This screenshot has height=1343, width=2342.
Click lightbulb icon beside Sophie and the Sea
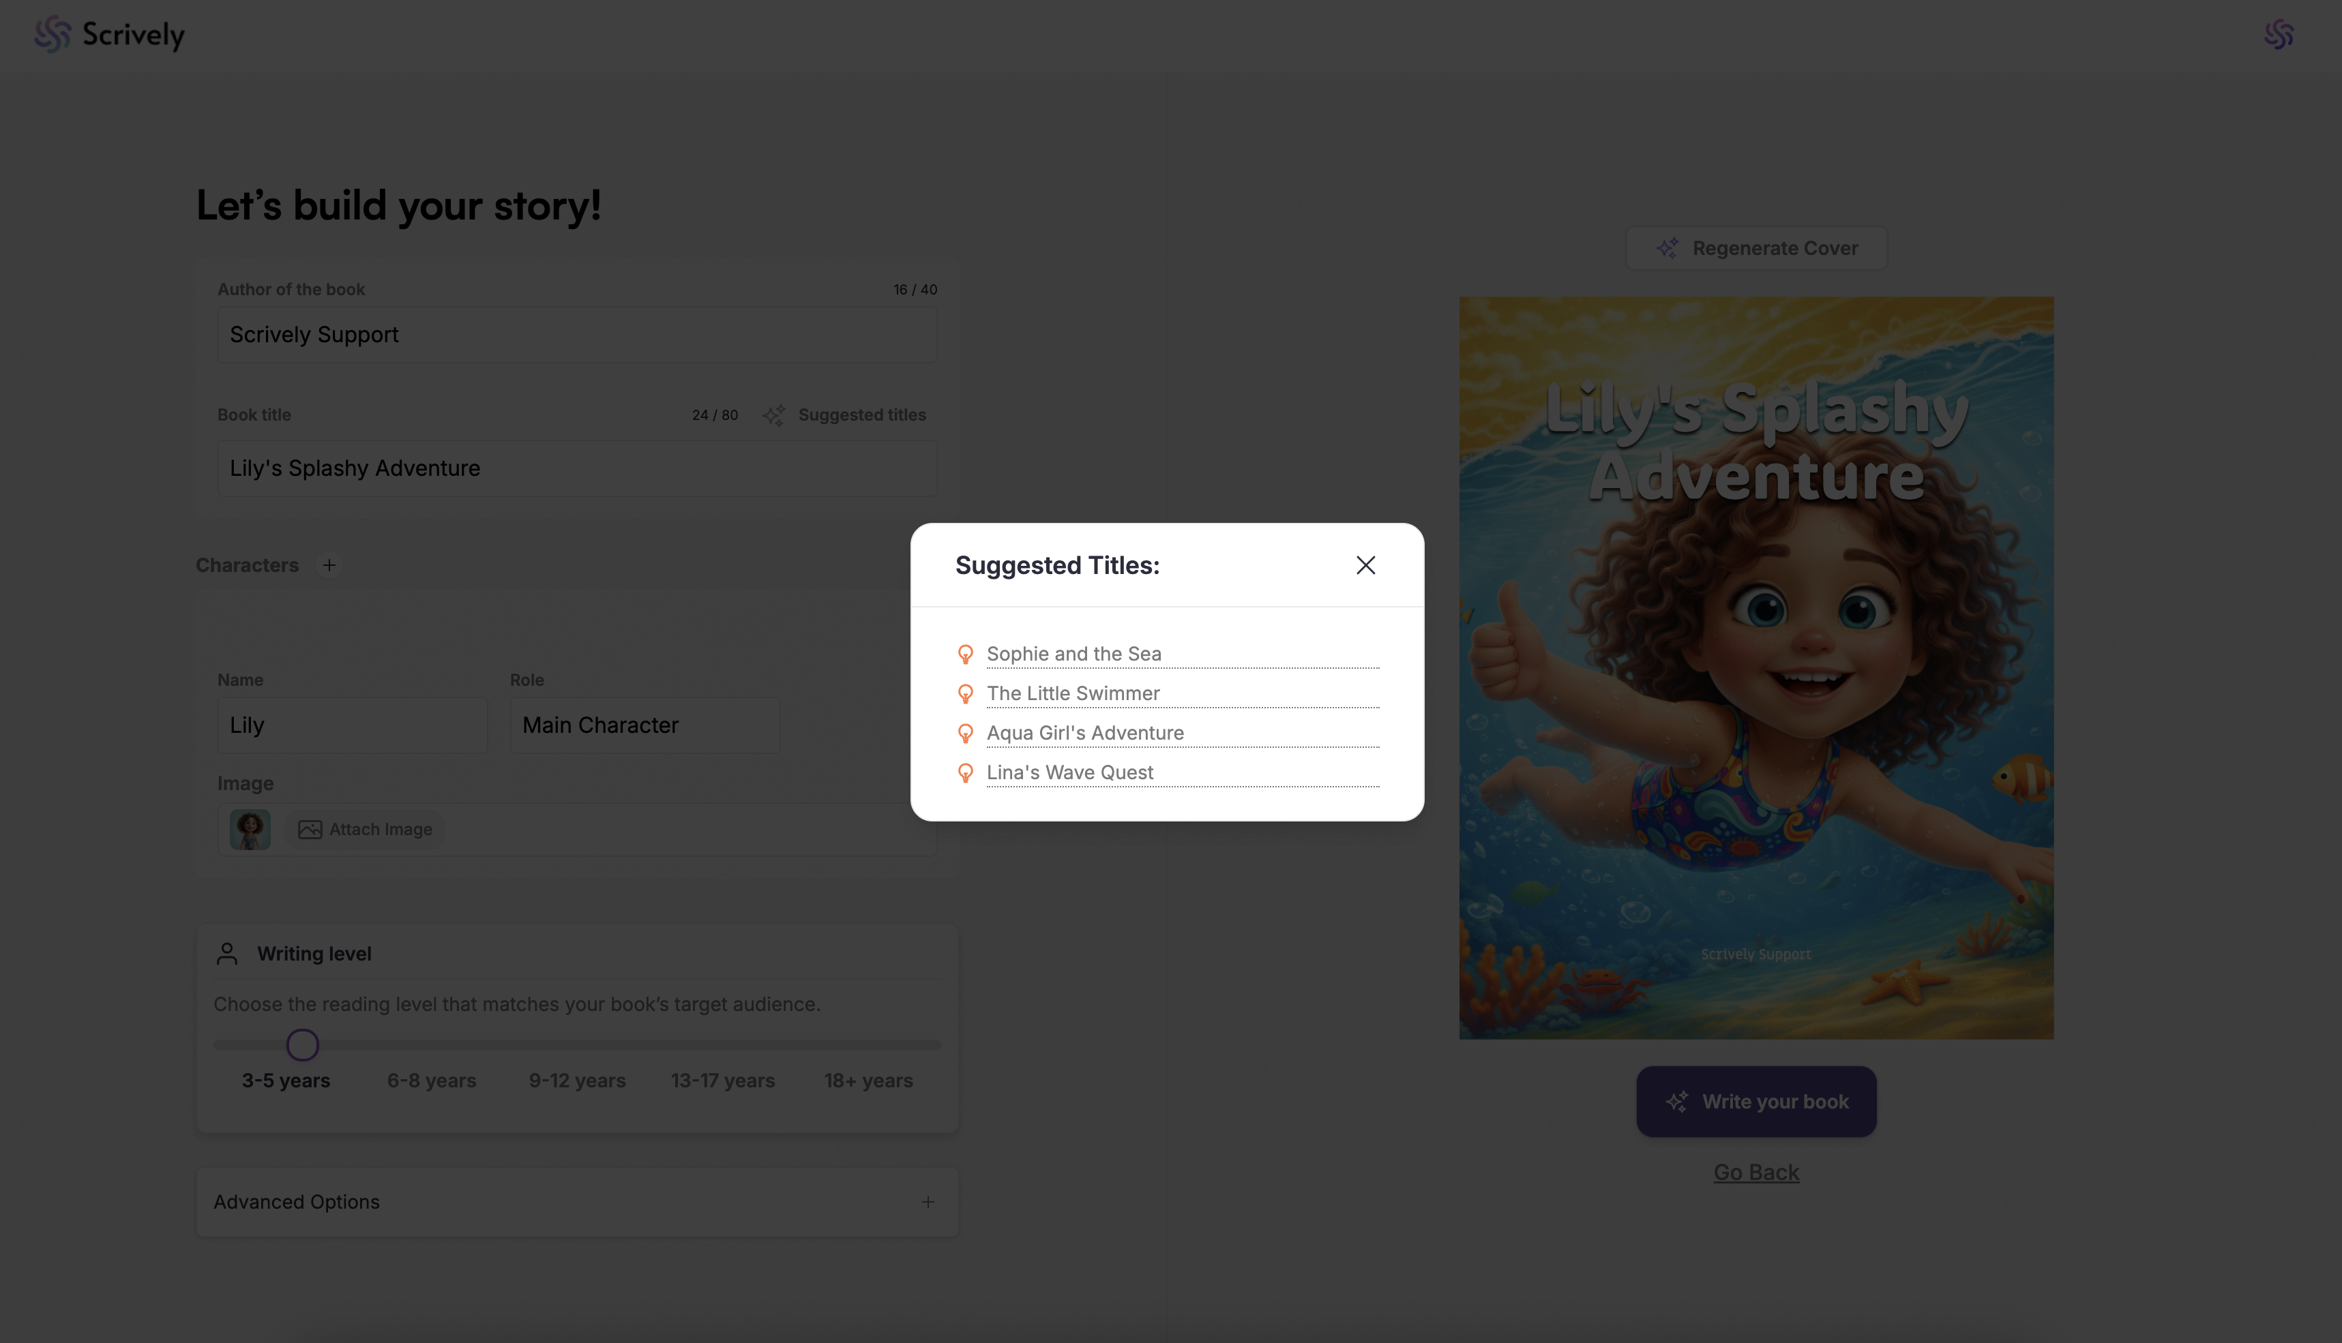click(965, 654)
